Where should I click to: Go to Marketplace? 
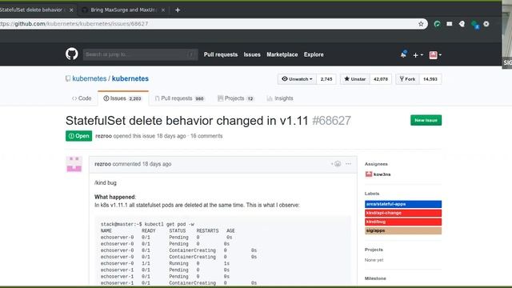[x=282, y=54]
